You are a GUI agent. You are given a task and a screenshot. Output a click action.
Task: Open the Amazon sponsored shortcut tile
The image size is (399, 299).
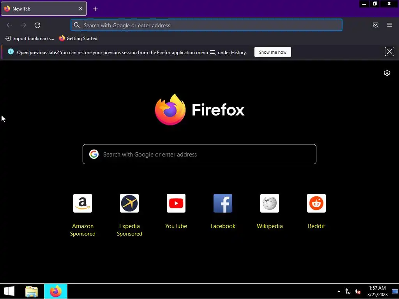pos(83,203)
